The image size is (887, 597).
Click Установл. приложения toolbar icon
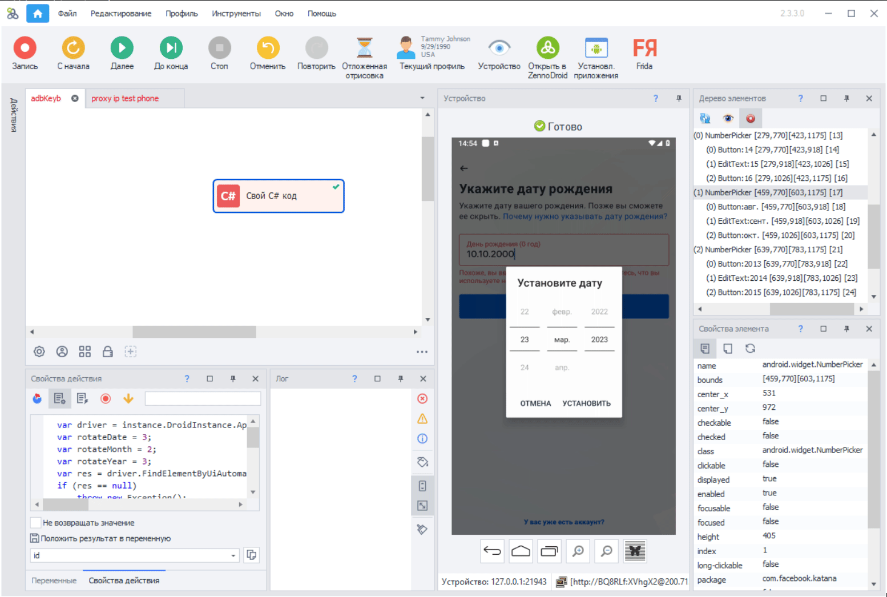[596, 48]
